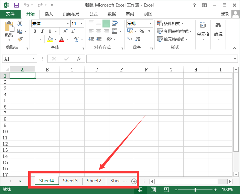Click Increase Decimal icon
Image resolution: width=240 pixels, height=194 pixels.
click(130, 39)
